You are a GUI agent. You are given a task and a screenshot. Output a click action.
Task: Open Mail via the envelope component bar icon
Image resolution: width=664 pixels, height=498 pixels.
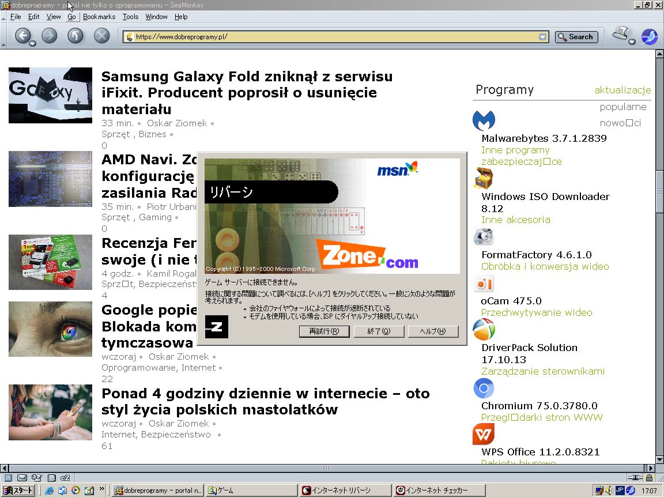22,477
